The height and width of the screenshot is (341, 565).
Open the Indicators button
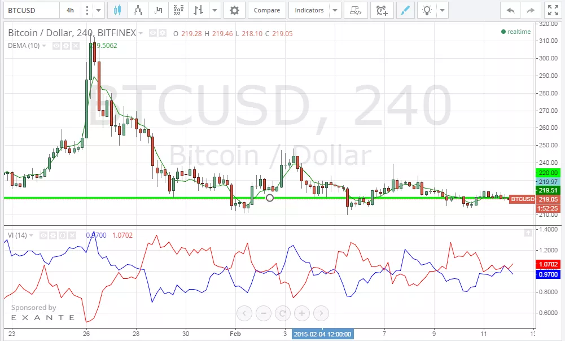309,10
